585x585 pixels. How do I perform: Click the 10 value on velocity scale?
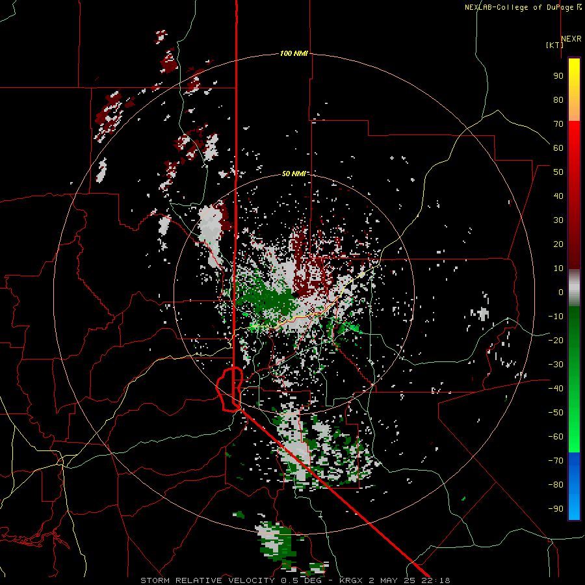(x=558, y=268)
